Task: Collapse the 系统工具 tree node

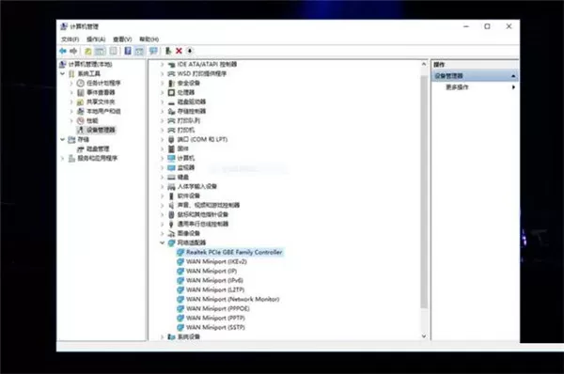Action: (63, 73)
